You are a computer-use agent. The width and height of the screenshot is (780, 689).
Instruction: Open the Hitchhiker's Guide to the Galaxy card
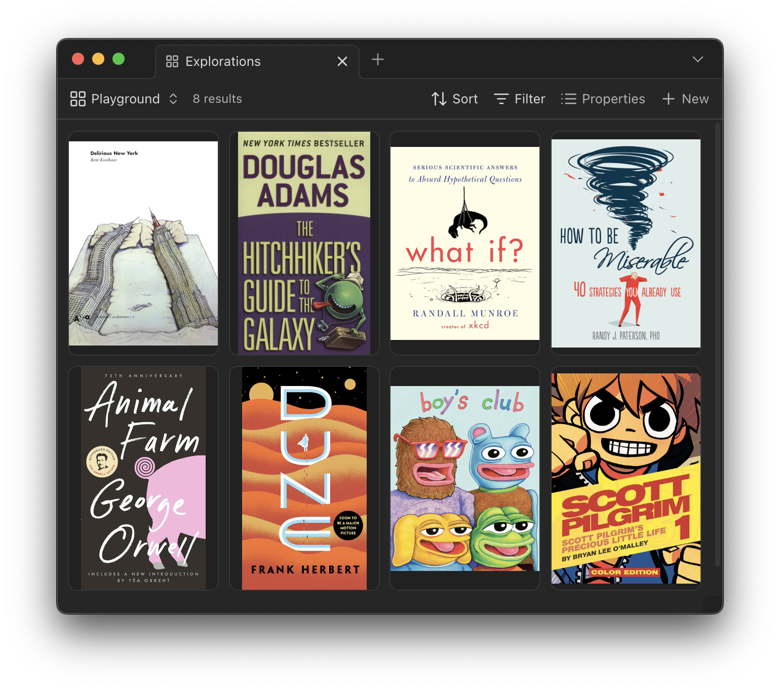(x=304, y=243)
